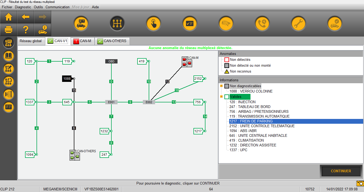The image size is (364, 192).
Task: Open the Diagnostic menu
Action: 23,7
